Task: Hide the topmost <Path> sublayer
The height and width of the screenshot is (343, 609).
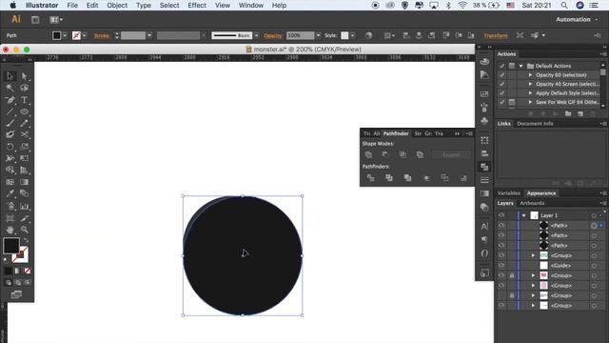Action: [x=501, y=225]
